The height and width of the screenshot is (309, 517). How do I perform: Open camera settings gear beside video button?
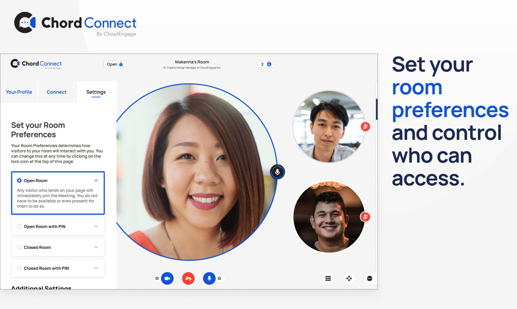coord(157,279)
